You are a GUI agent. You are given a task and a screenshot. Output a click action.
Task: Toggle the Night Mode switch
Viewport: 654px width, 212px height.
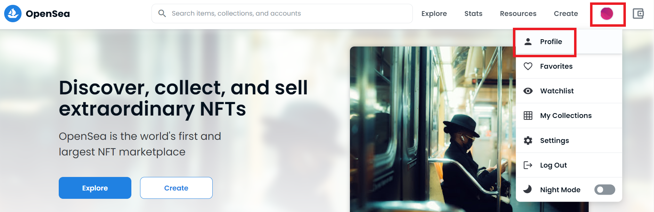coord(604,190)
